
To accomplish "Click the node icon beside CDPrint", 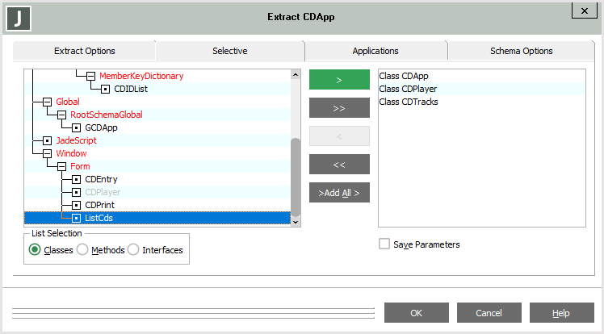I will coord(76,205).
